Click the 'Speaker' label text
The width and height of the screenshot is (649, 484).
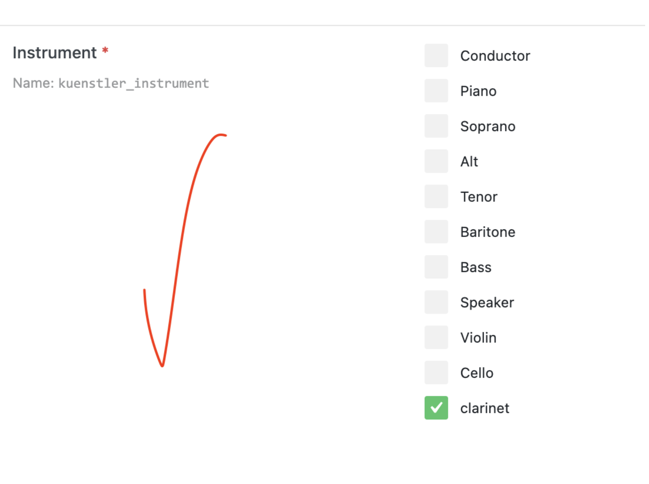click(x=487, y=302)
